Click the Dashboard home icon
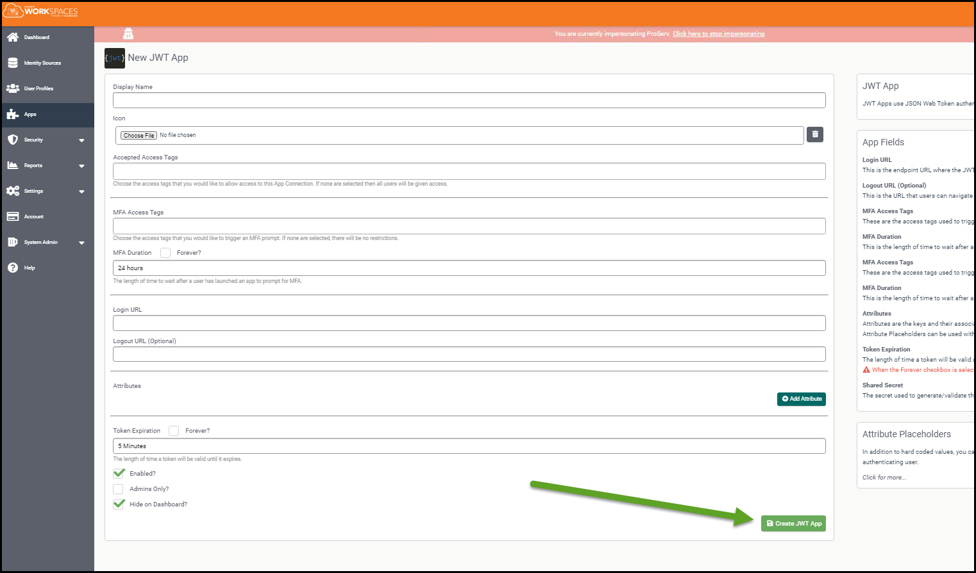The width and height of the screenshot is (976, 573). 13,37
